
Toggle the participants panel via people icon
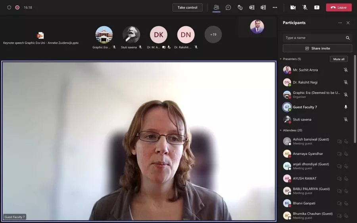coord(216,8)
